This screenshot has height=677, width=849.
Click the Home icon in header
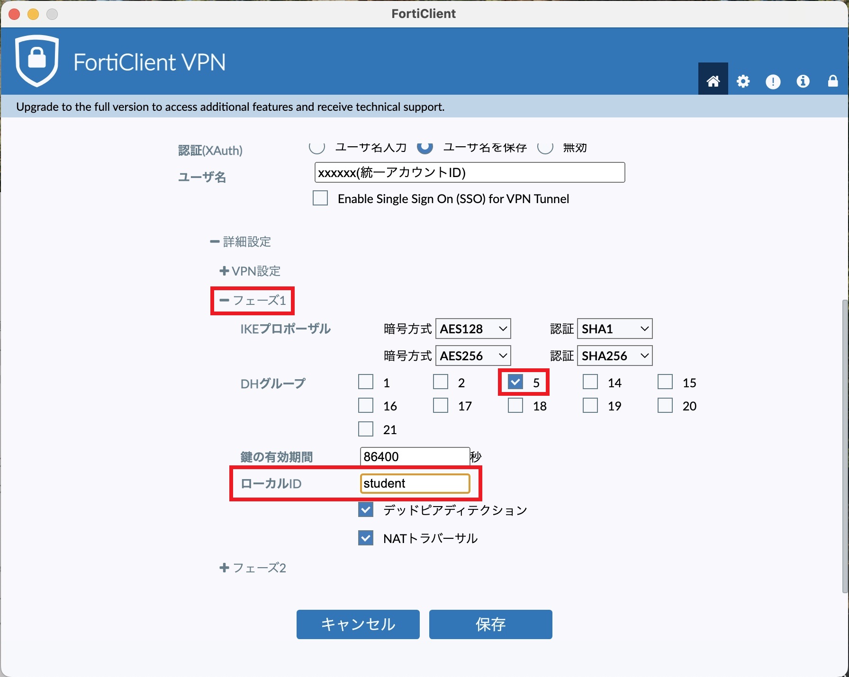tap(713, 81)
